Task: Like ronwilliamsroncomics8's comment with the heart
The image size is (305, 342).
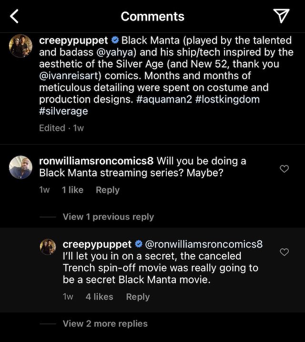Action: coord(284,169)
